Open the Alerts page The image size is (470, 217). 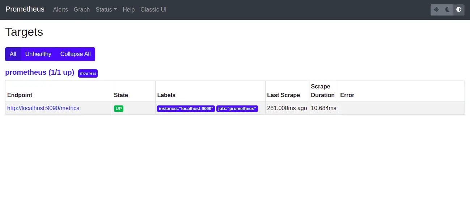tap(60, 10)
